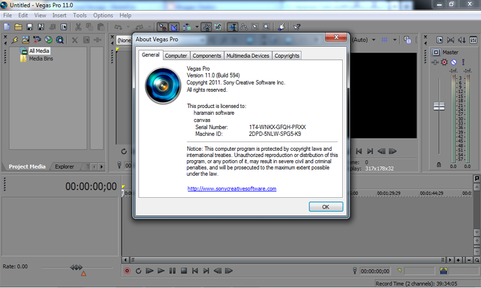Open the sonycreativesoftware.com link
The height and width of the screenshot is (288, 481).
(x=232, y=189)
